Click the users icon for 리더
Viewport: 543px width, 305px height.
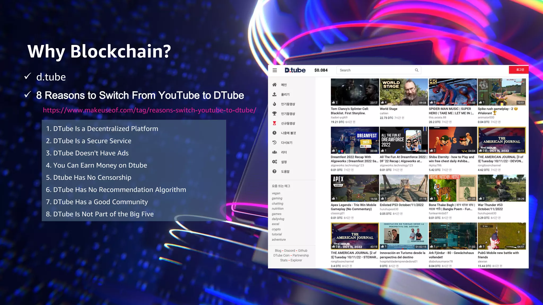point(274,152)
